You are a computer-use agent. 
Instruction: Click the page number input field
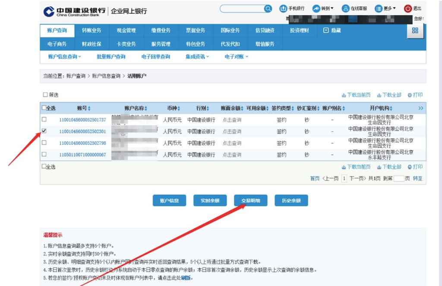pyautogui.click(x=399, y=178)
